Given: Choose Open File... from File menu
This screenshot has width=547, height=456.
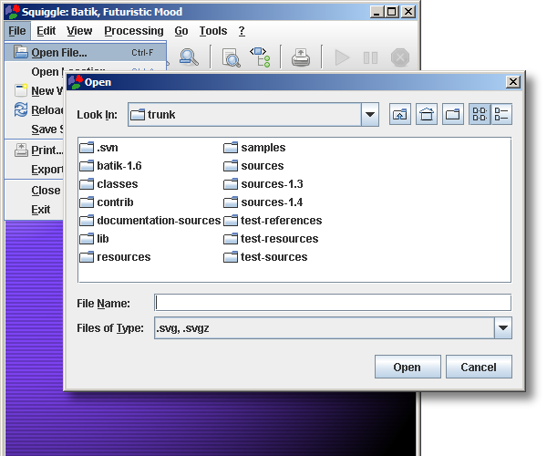Looking at the screenshot, I should click(x=86, y=52).
